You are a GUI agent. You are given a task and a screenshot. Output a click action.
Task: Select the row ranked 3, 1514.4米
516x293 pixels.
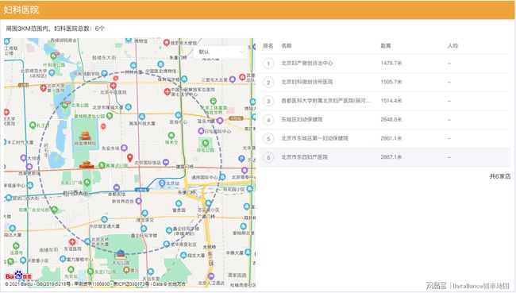(x=385, y=101)
